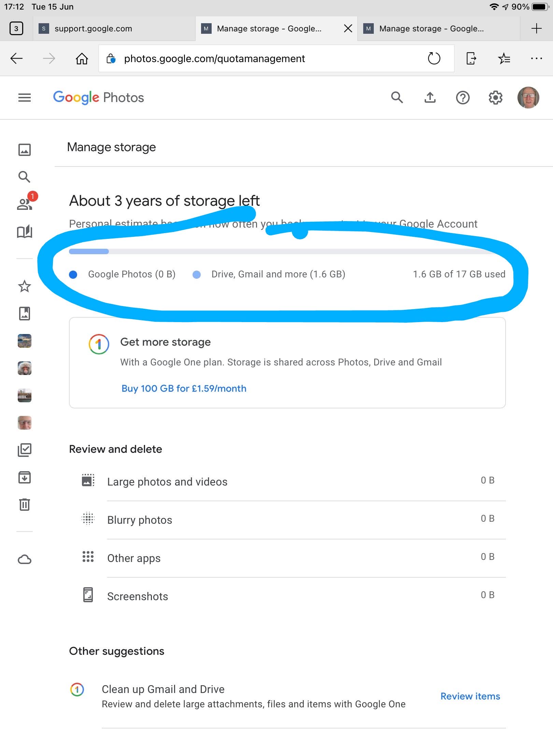Open the boat on water album thumbnail
553x737 pixels.
point(25,395)
